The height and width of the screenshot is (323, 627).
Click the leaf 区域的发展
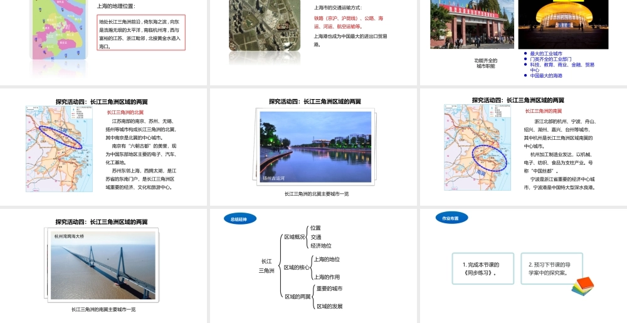(x=330, y=307)
